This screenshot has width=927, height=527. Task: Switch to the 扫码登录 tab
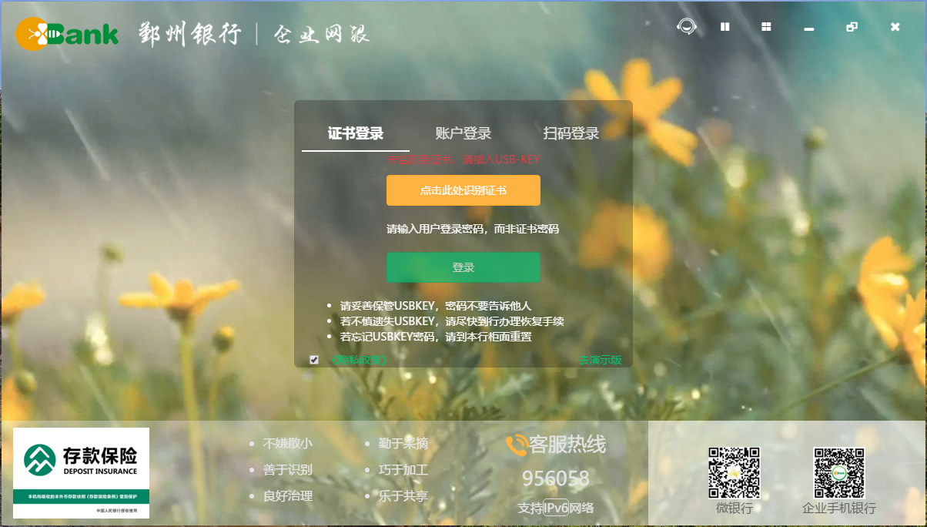(x=570, y=132)
